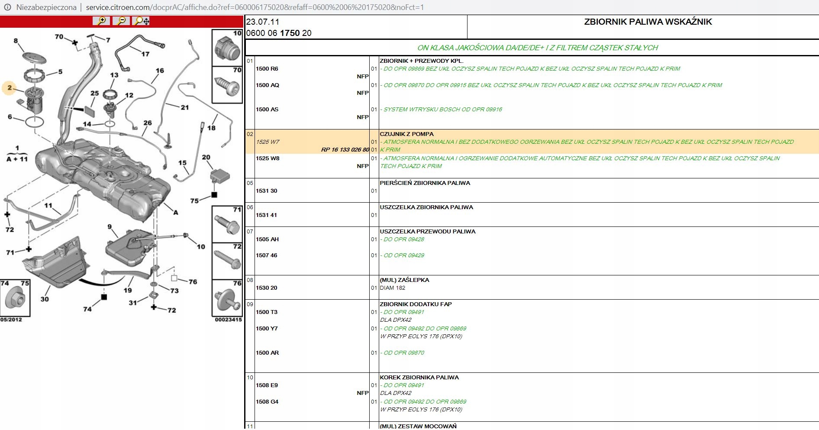
Task: Select callout 20 module in the diagram
Action: 206,157
